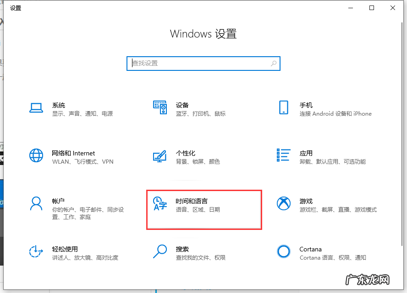This screenshot has height=293, width=407.
Task: Open 搜索 settings with the magnifier icon
Action: 182,253
